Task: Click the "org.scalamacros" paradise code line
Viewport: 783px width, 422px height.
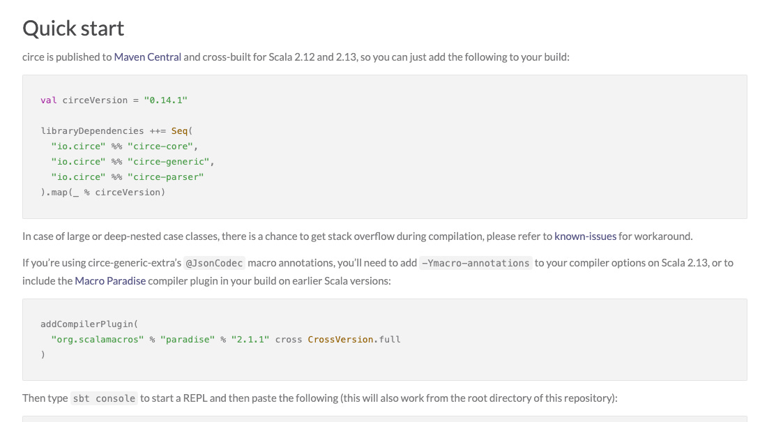Action: coord(226,340)
